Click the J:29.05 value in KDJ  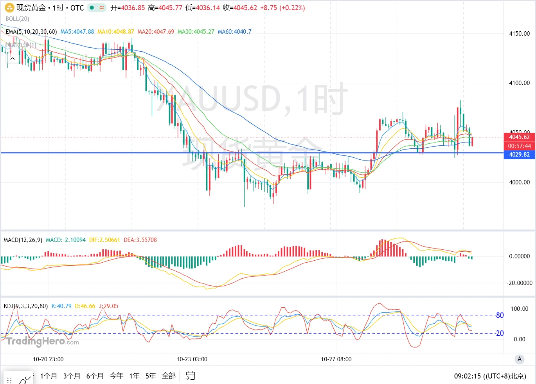pos(108,306)
